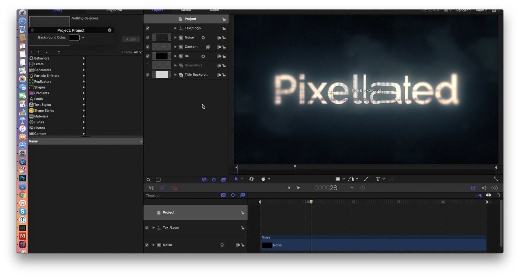Image resolution: width=520 pixels, height=277 pixels.
Task: Expand the Content group disclosure triangle
Action: point(175,47)
